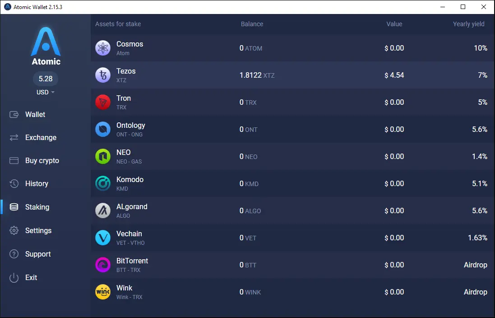Click the Ontology coin icon

(x=103, y=129)
